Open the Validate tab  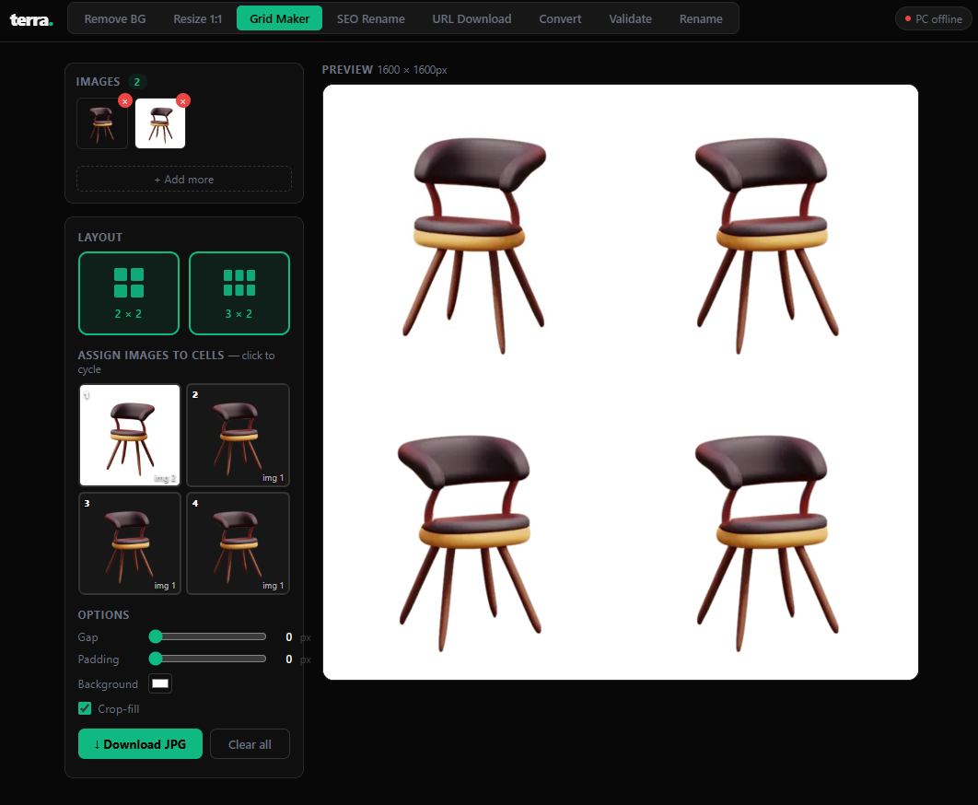pyautogui.click(x=630, y=18)
